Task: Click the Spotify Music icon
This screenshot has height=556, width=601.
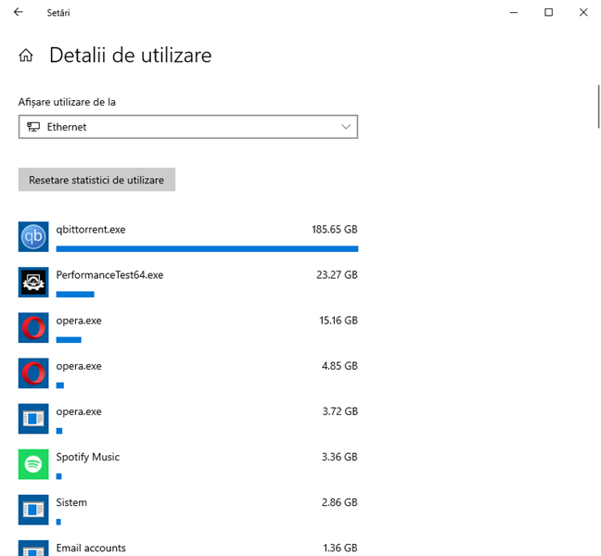Action: (x=33, y=464)
